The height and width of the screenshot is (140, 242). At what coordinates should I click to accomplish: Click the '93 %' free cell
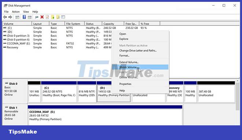click(143, 28)
